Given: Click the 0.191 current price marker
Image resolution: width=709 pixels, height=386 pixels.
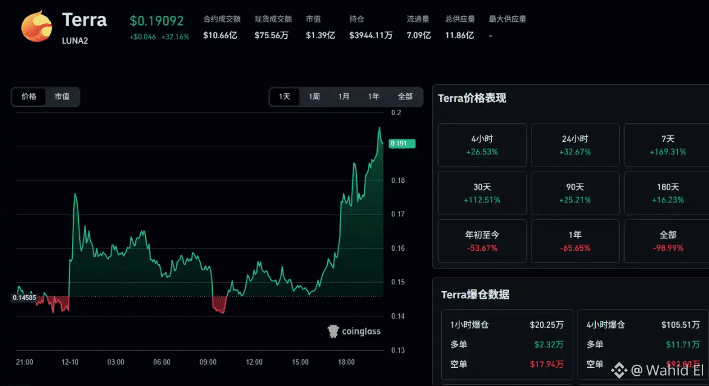Looking at the screenshot, I should pyautogui.click(x=402, y=143).
